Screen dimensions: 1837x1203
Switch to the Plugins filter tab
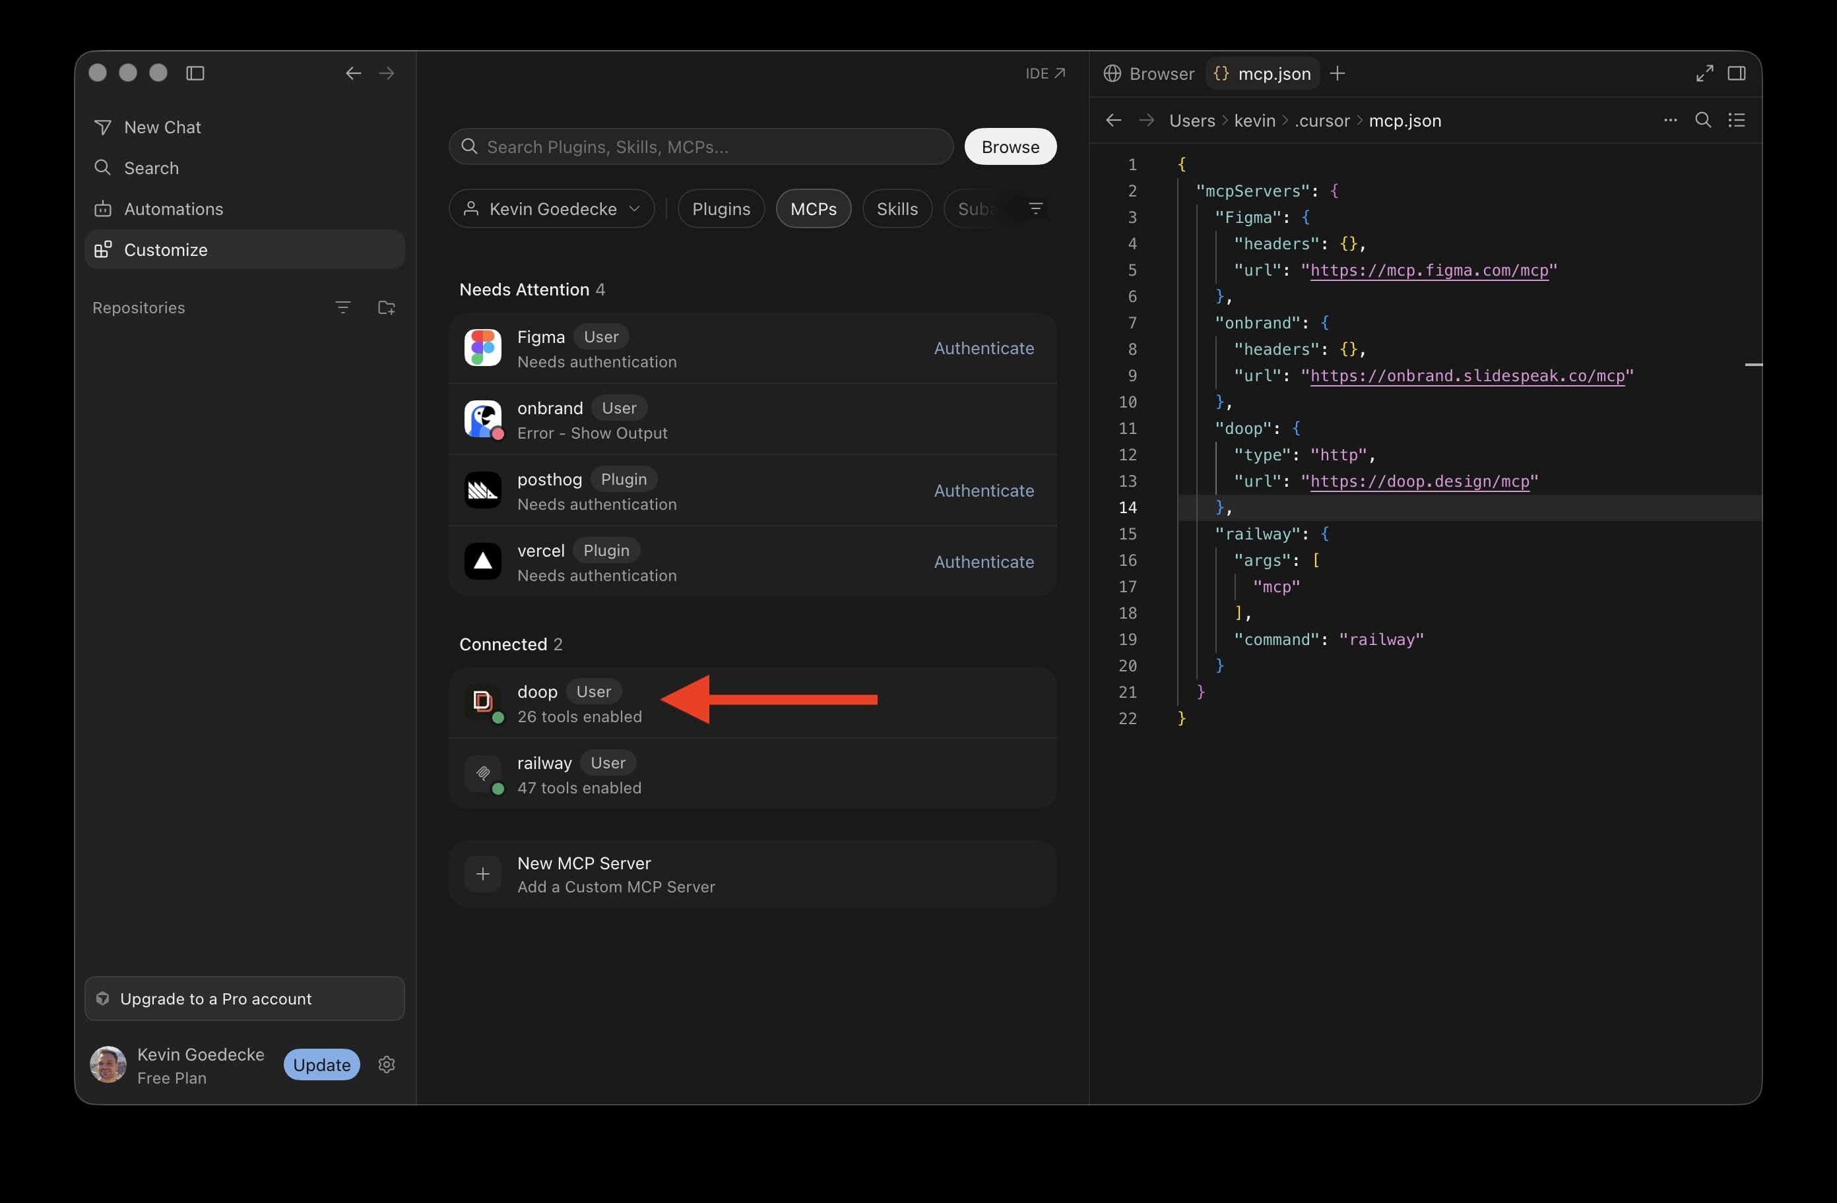[x=721, y=209]
